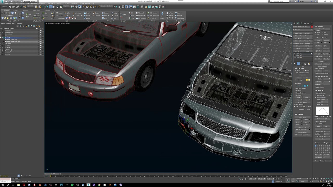Viewport: 333px width, 187px height.
Task: Enable the Preserve UVs checkbox
Action: pos(316,38)
